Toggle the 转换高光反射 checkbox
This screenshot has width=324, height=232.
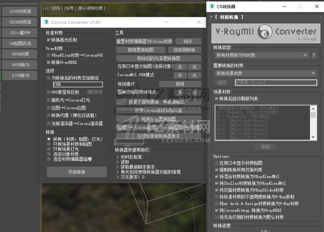(x=49, y=40)
